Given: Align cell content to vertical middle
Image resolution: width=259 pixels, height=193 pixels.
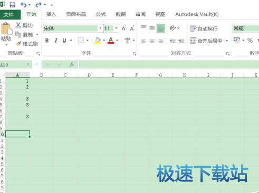Looking at the screenshot, I should (152, 28).
